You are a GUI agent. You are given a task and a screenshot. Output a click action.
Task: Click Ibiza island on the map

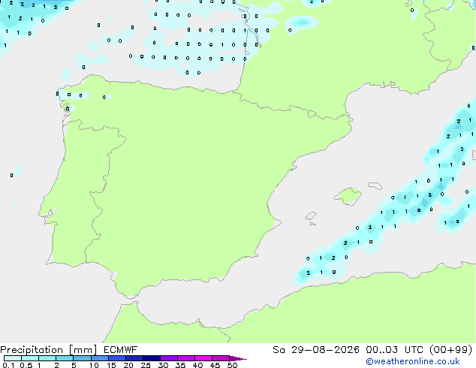(x=311, y=216)
